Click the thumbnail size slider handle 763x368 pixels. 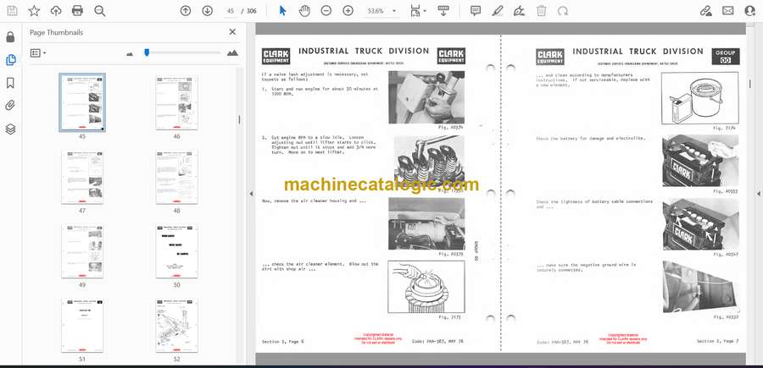click(x=147, y=52)
